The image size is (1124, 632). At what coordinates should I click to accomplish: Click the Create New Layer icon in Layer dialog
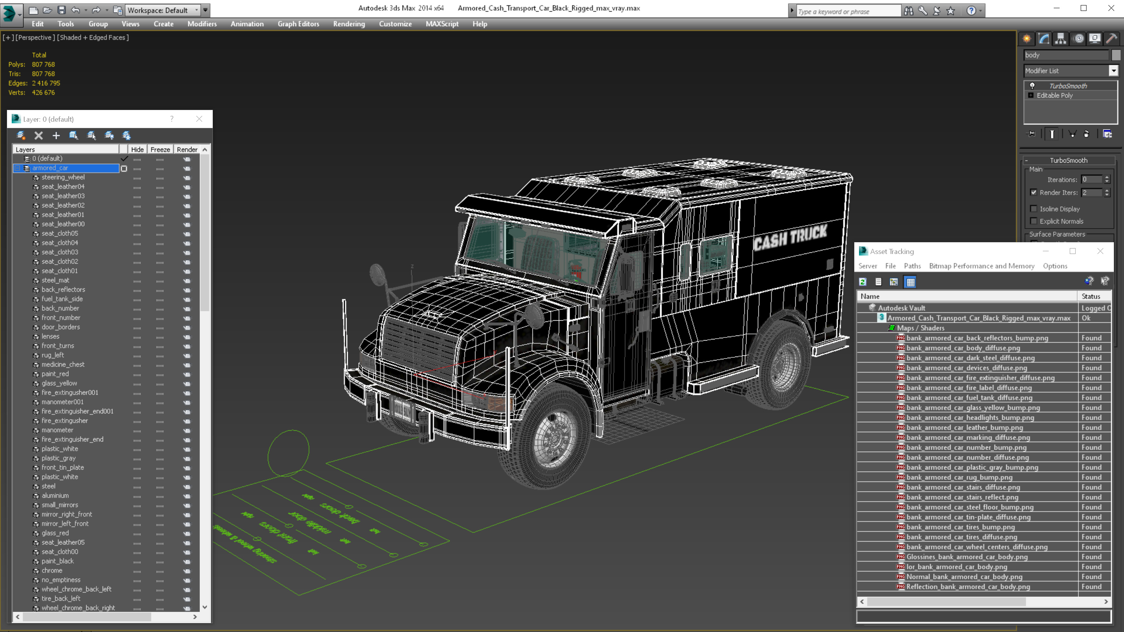[21, 135]
